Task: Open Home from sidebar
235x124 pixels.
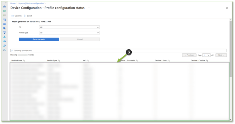Action: coord(4,7)
